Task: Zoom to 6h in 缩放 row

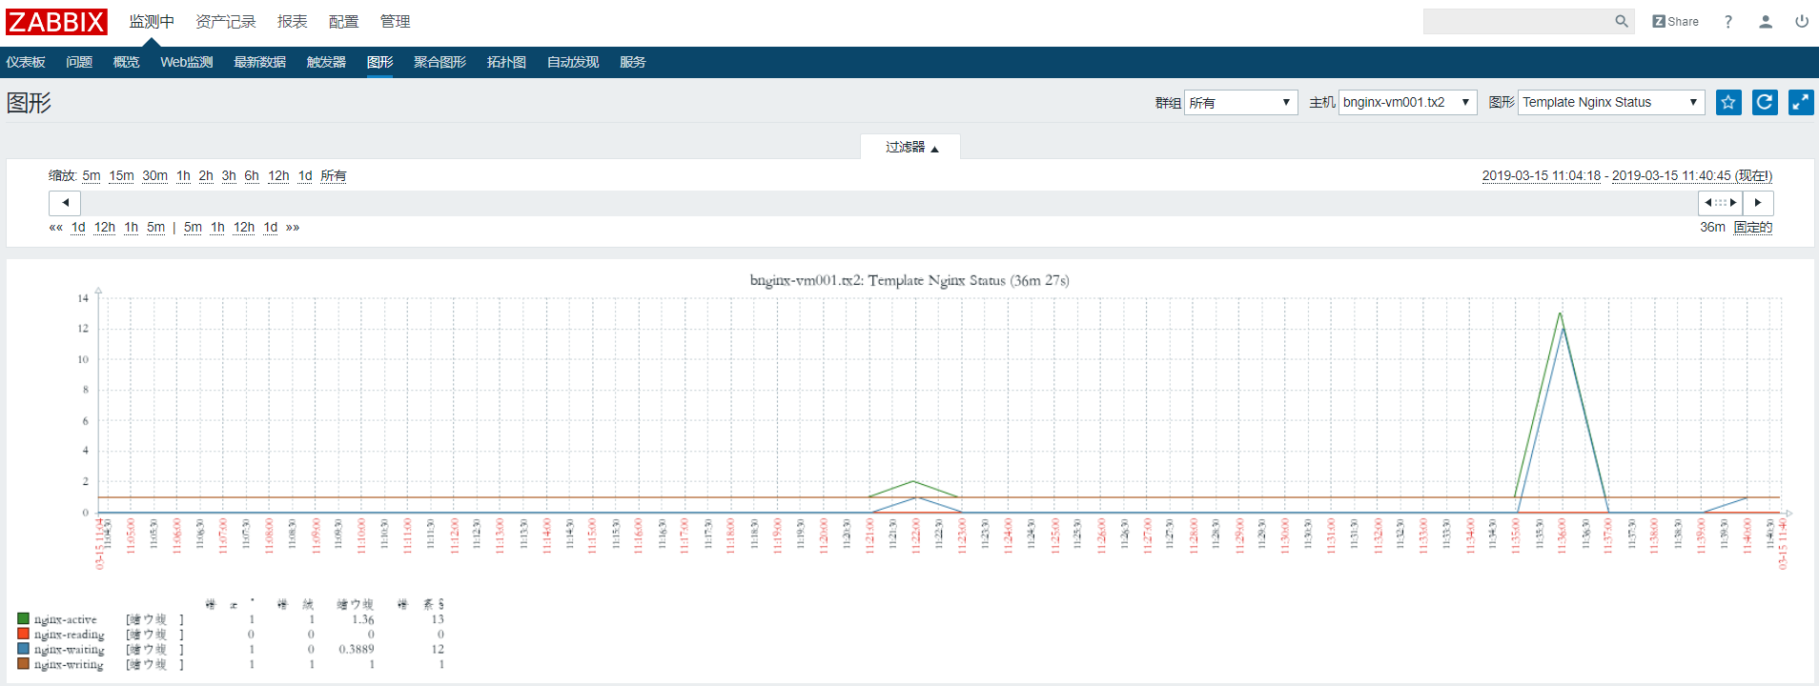Action: 252,175
